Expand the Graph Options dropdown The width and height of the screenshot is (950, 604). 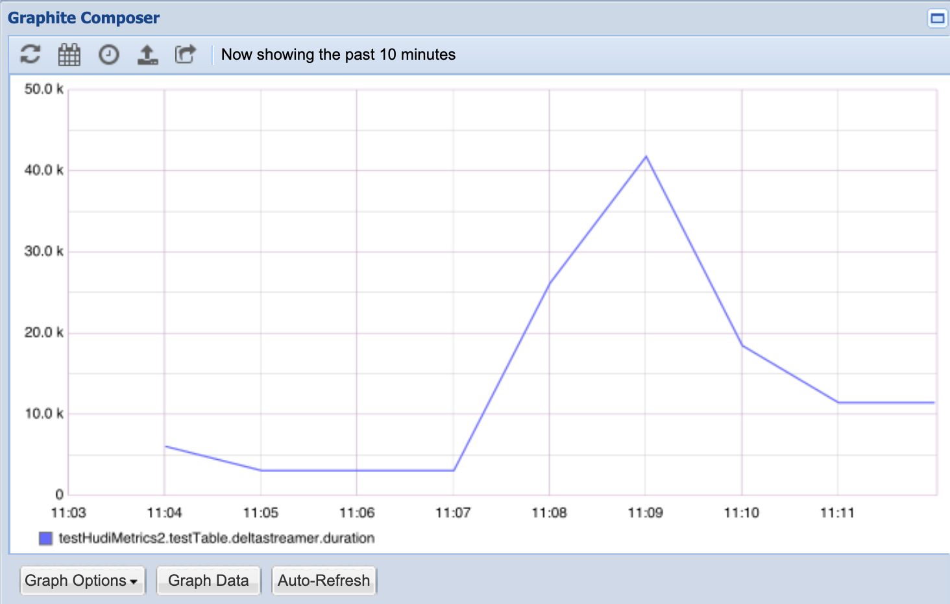click(x=82, y=581)
